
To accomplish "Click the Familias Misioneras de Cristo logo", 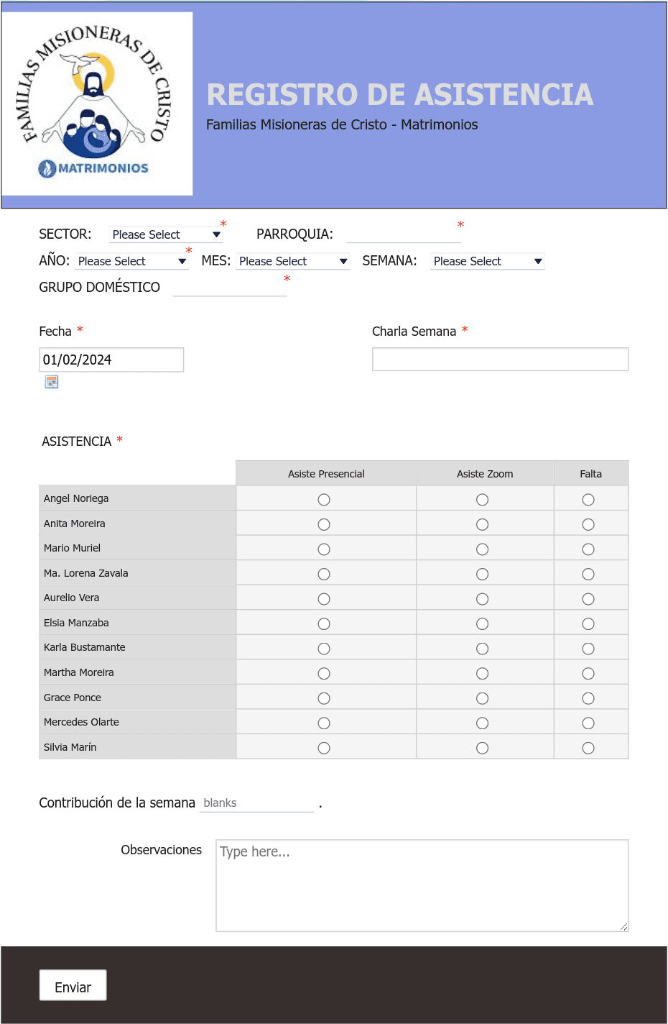I will [x=97, y=104].
